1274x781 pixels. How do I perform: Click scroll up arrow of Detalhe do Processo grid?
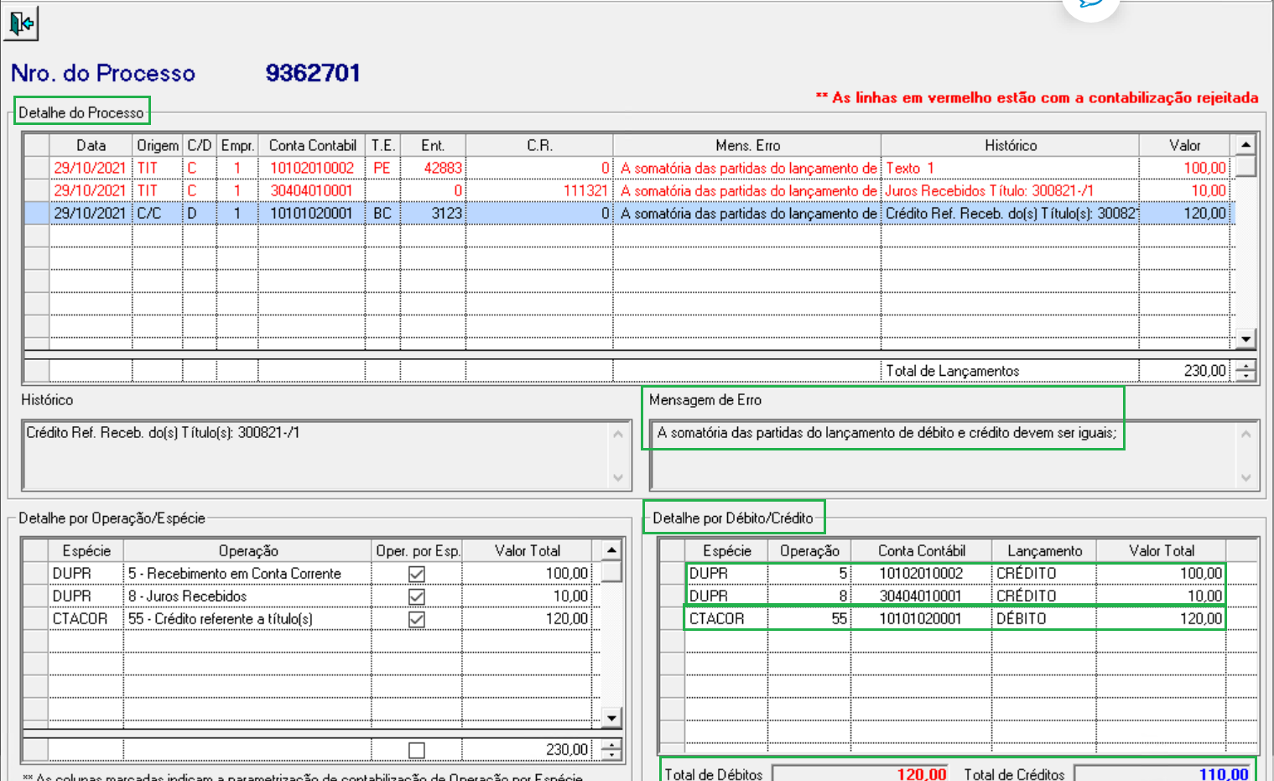1245,143
